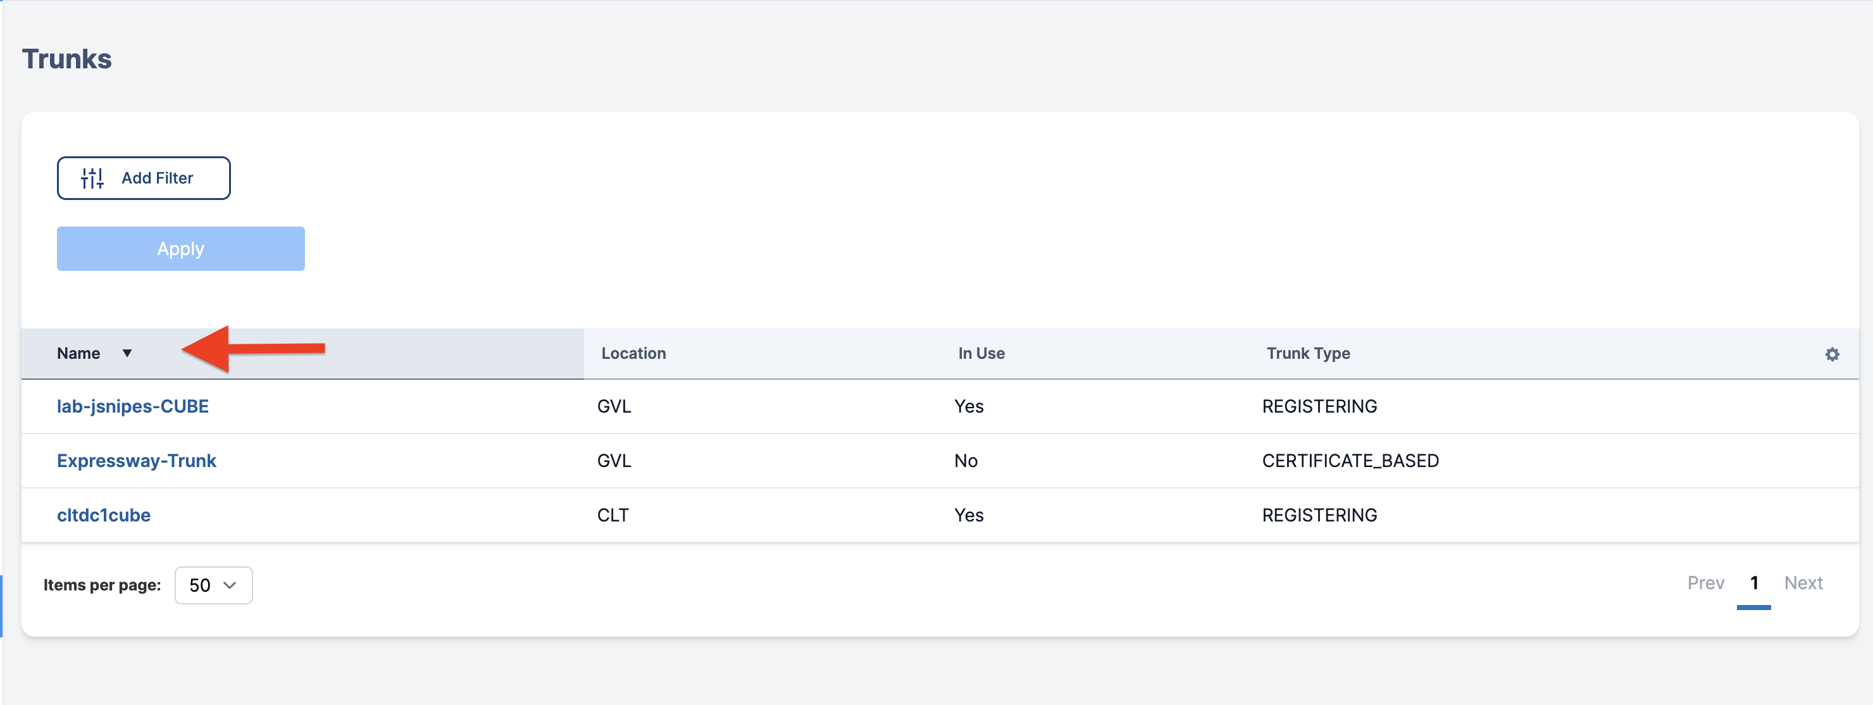Click the CLT location cell
The image size is (1873, 705).
pyautogui.click(x=613, y=515)
